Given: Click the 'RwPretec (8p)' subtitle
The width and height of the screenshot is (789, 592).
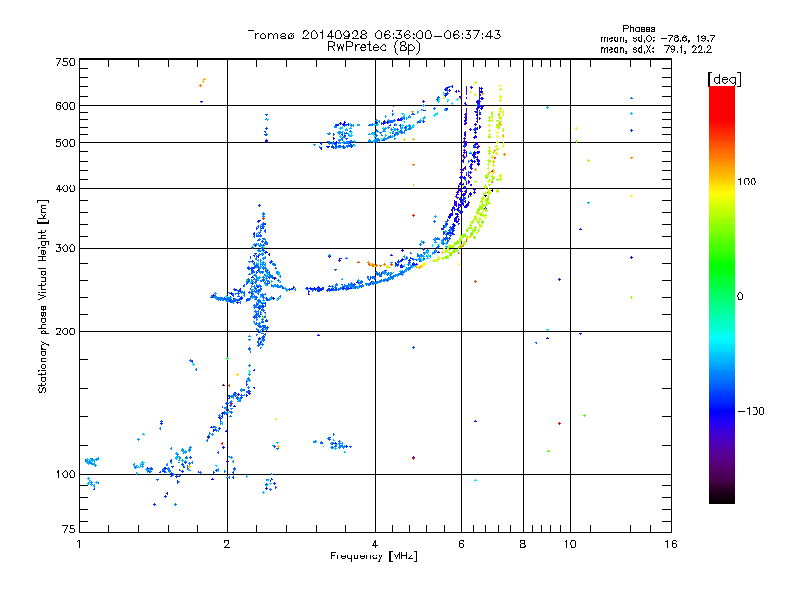Looking at the screenshot, I should 374,47.
